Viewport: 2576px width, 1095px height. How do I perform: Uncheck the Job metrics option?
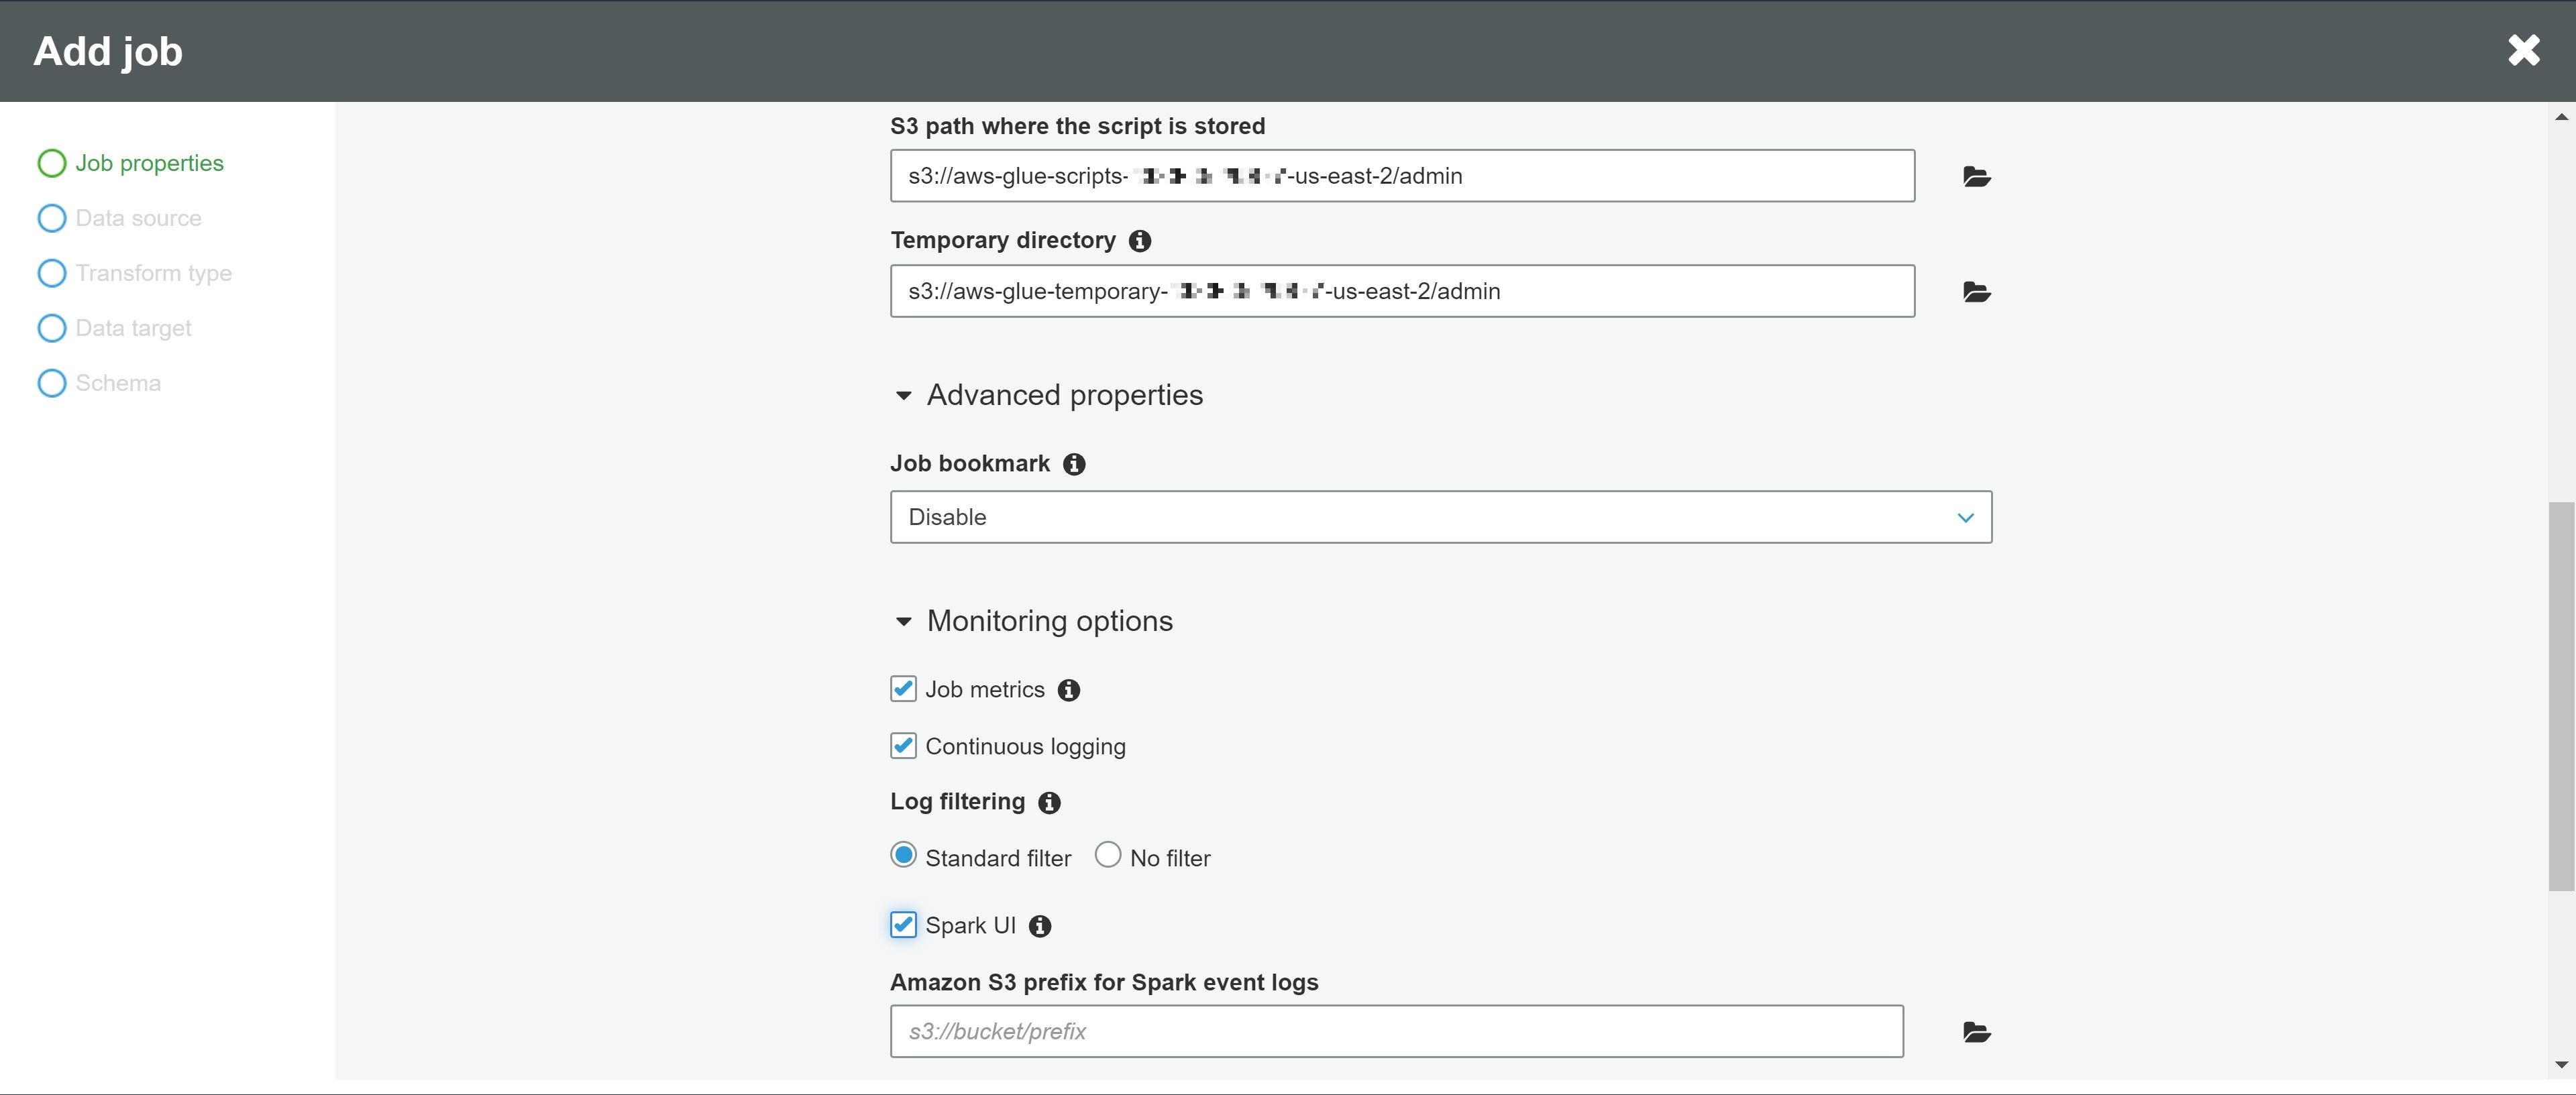pos(903,689)
